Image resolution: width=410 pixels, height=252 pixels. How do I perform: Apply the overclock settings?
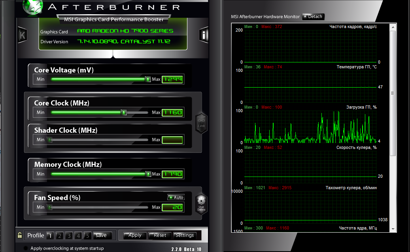[135, 235]
